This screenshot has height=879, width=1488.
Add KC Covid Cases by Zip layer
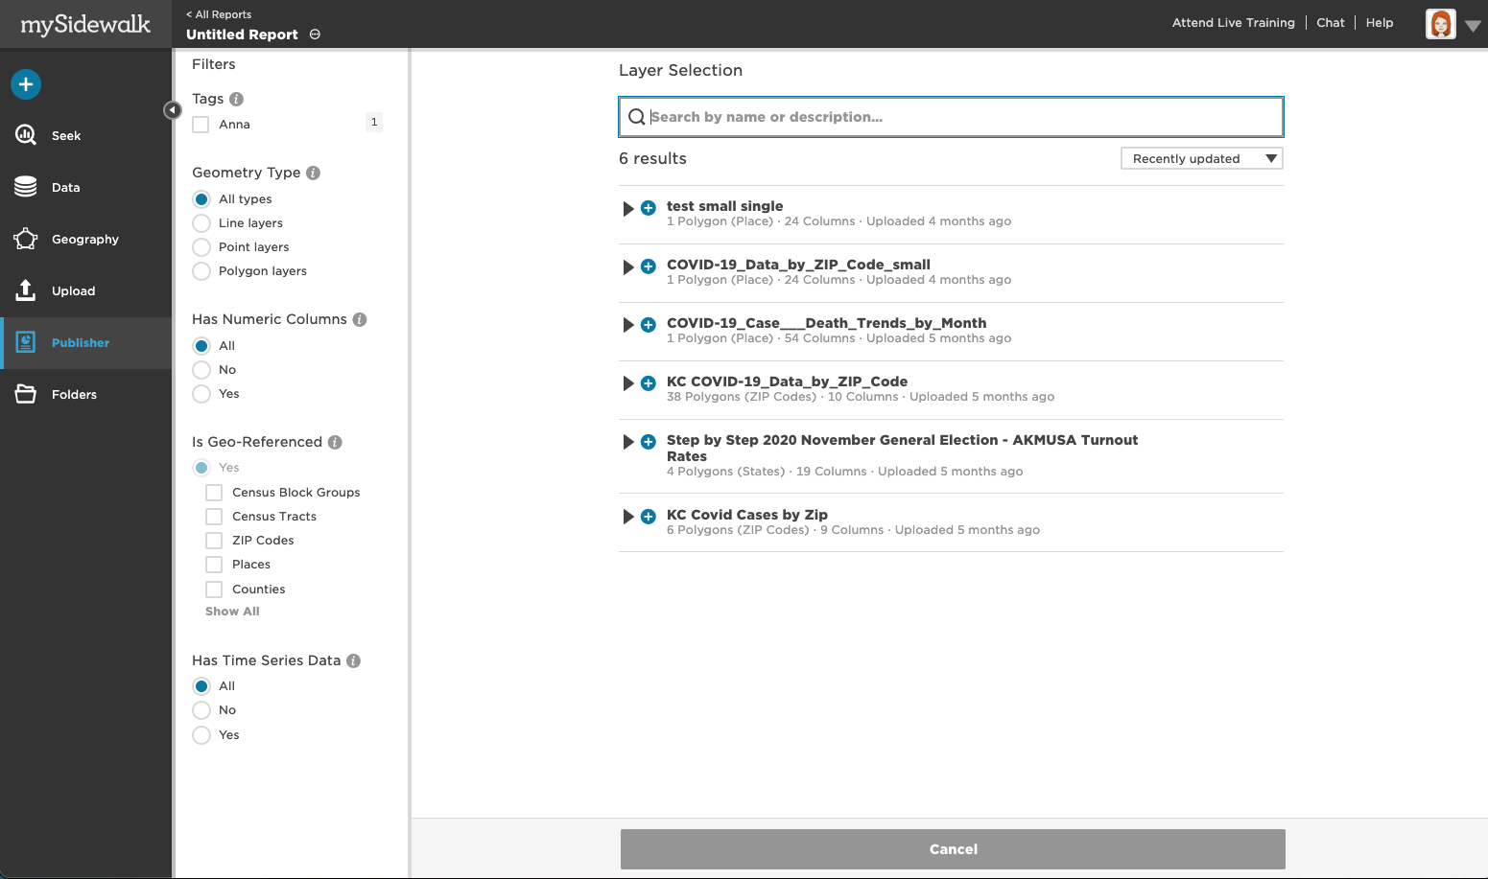pos(649,517)
